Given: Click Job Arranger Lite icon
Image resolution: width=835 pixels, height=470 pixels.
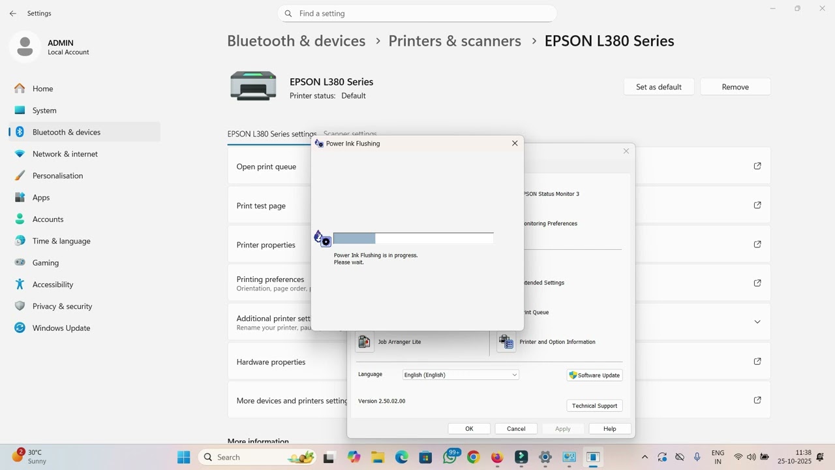Looking at the screenshot, I should click(365, 342).
